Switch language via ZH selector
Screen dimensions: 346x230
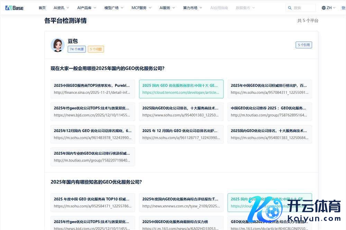tap(329, 8)
